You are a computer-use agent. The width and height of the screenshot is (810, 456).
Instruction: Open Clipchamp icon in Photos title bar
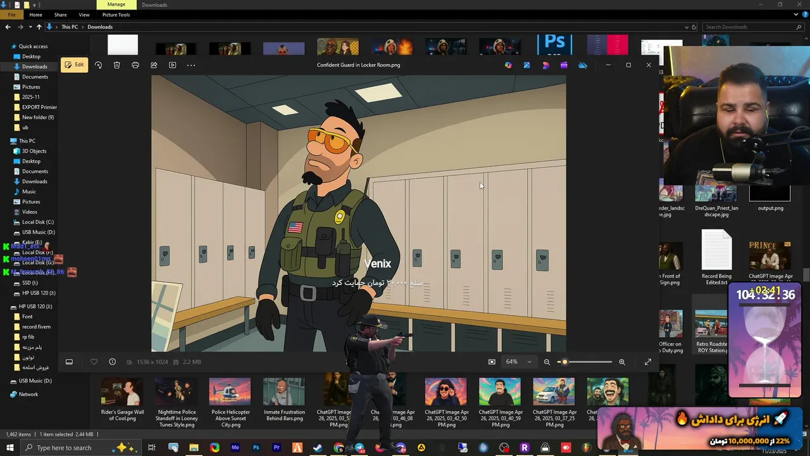[564, 65]
